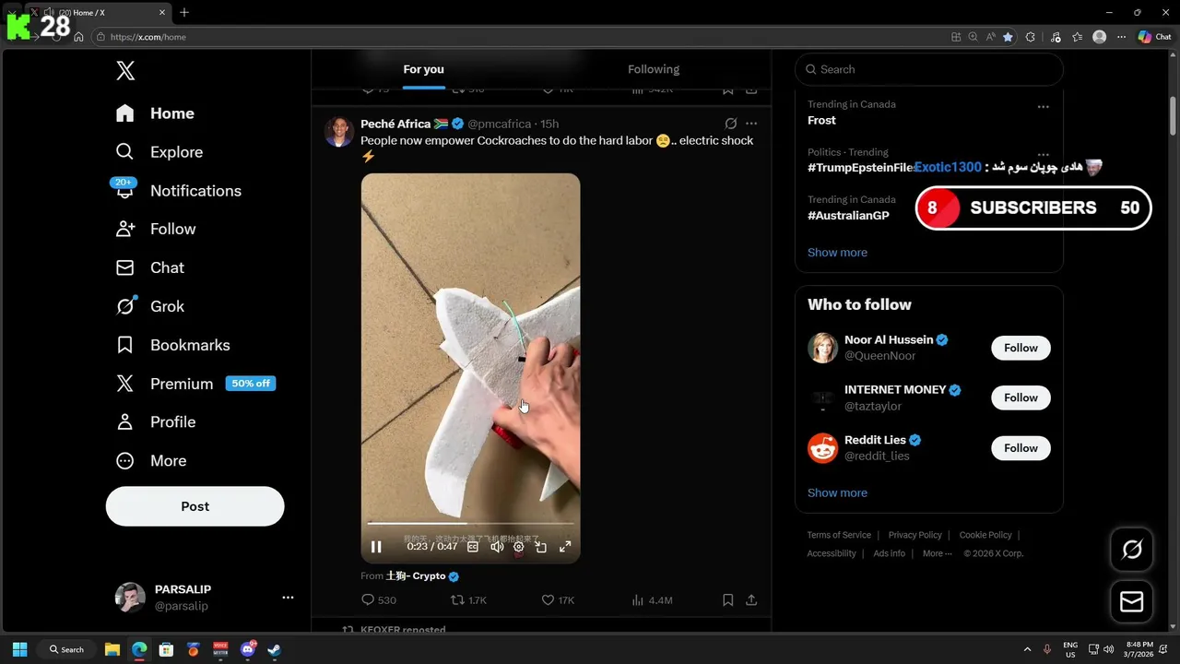Switch to the For you tab
Viewport: 1180px width, 664px height.
tap(423, 69)
